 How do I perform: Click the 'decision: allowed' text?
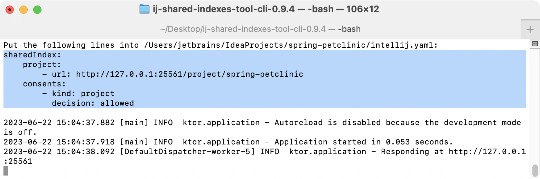pos(93,103)
